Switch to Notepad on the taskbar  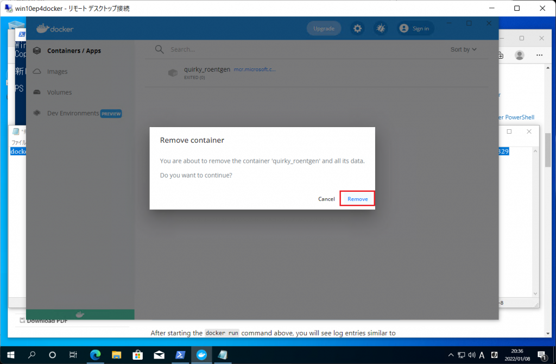click(x=223, y=355)
